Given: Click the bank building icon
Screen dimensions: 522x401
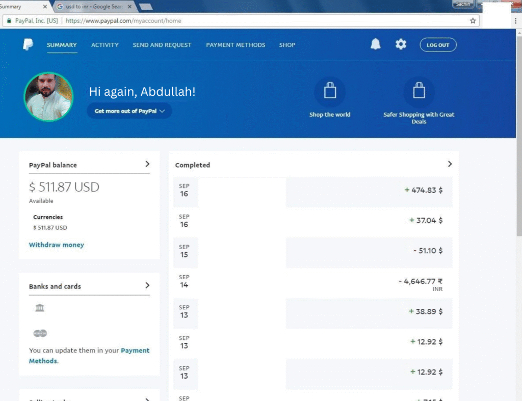Looking at the screenshot, I should (x=40, y=308).
